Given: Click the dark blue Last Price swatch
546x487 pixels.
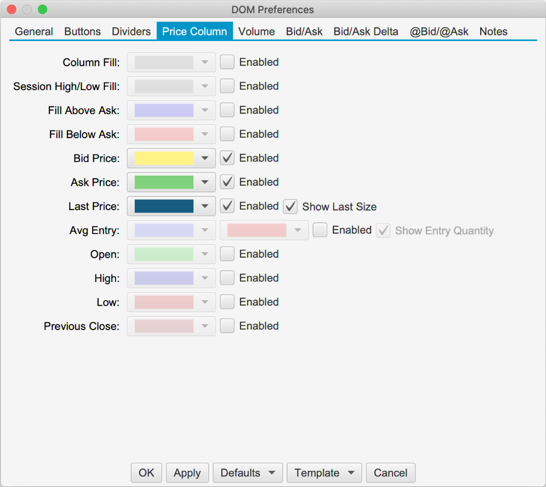Looking at the screenshot, I should coord(164,206).
